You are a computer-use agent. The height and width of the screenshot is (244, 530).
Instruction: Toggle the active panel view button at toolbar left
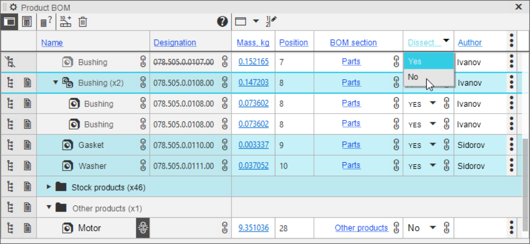coord(9,21)
